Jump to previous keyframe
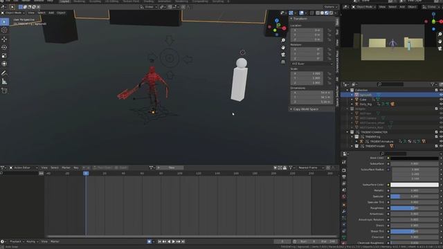This screenshot has height=249, width=443. click(x=164, y=241)
